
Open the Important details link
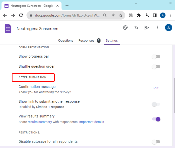tap(91, 122)
